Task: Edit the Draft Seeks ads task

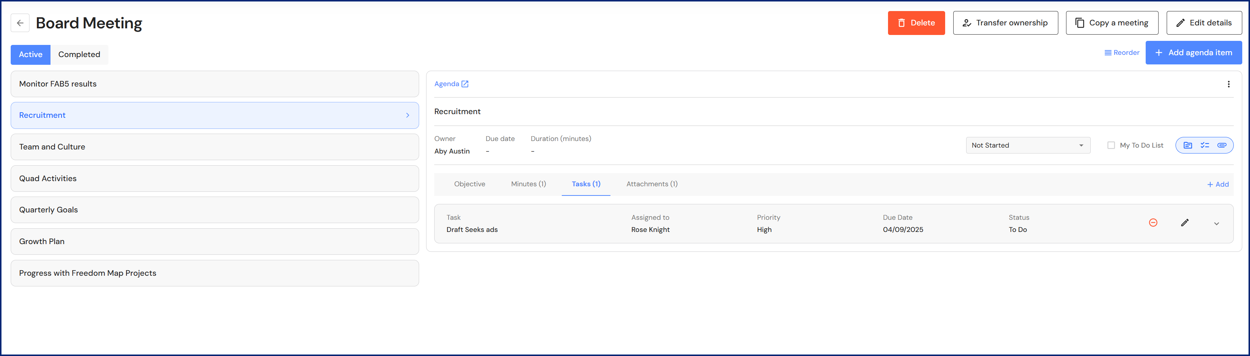Action: click(1184, 223)
